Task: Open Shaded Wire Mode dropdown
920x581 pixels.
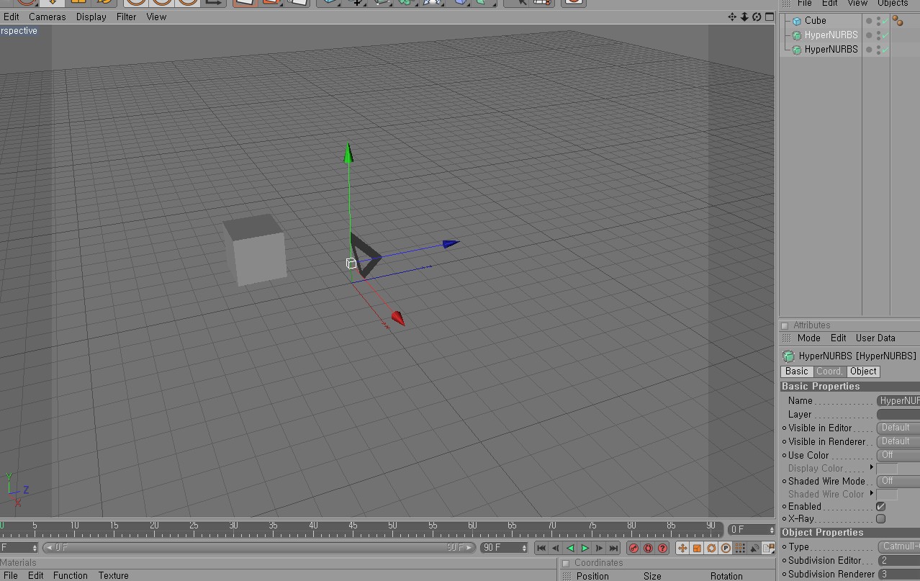Action: pos(898,481)
